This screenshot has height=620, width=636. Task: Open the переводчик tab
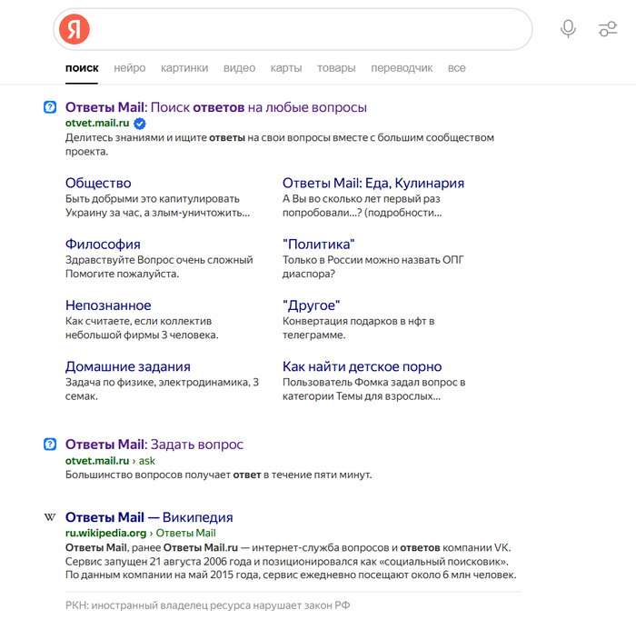point(402,68)
